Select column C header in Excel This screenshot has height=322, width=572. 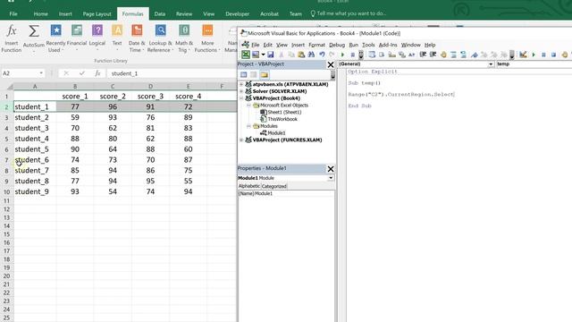[113, 87]
